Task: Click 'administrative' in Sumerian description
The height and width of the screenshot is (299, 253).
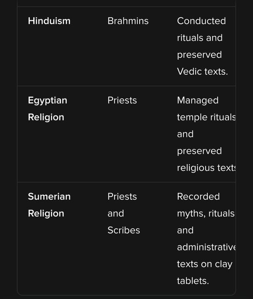Action: pos(206,247)
